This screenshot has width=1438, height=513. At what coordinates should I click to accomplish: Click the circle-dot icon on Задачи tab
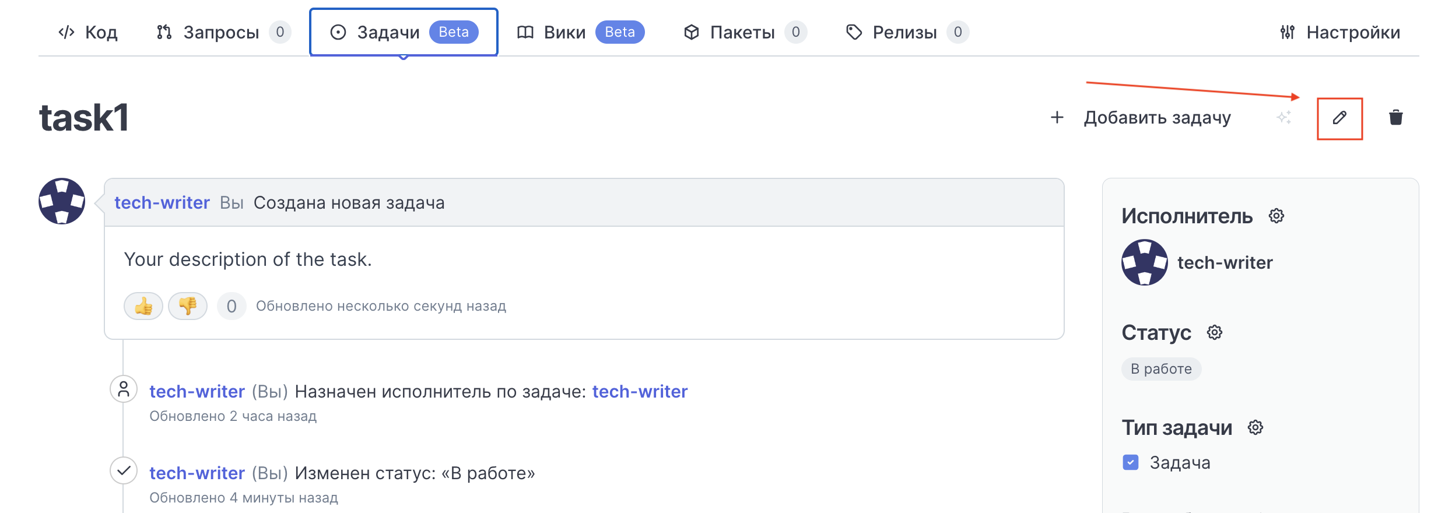(338, 32)
